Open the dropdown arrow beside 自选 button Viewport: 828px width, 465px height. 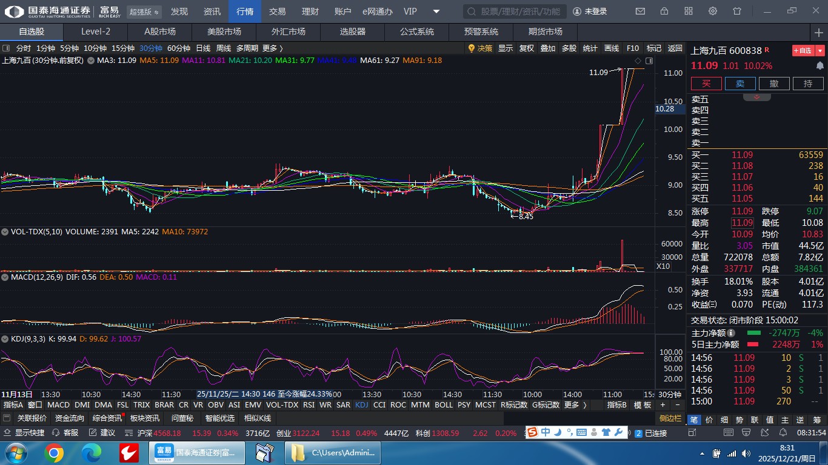coord(820,51)
